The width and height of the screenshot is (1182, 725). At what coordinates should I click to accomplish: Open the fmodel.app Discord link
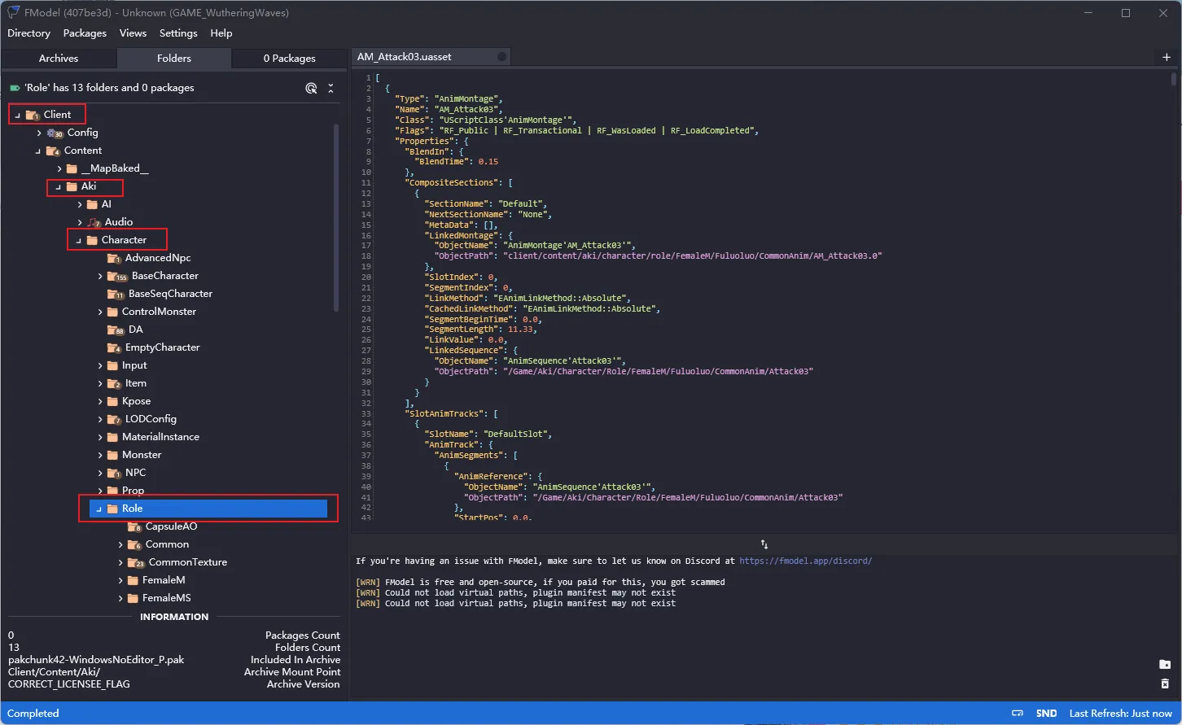pos(805,561)
